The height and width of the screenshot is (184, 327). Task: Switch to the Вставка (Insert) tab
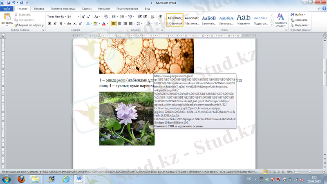click(x=39, y=8)
